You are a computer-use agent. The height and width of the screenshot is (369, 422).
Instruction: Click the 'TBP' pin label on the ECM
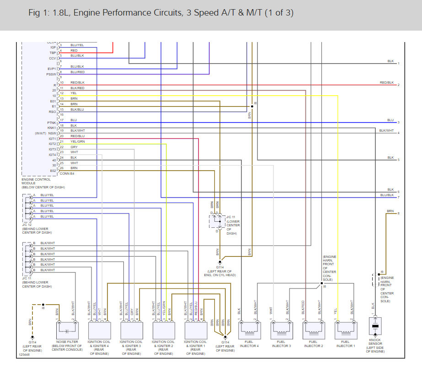pos(53,53)
